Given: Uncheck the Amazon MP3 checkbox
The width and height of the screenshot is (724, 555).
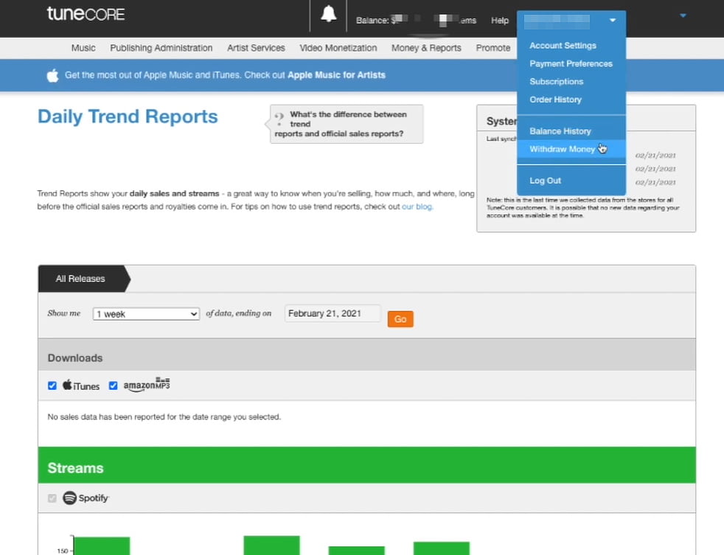Looking at the screenshot, I should tap(114, 385).
